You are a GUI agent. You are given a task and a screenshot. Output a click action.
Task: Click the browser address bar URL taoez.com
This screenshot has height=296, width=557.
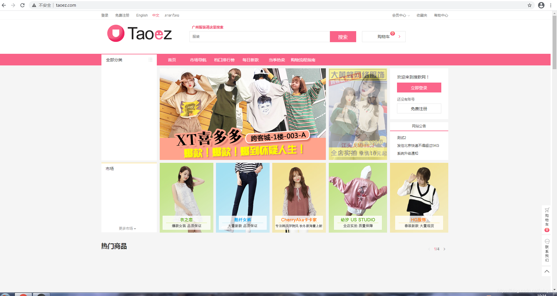(66, 5)
